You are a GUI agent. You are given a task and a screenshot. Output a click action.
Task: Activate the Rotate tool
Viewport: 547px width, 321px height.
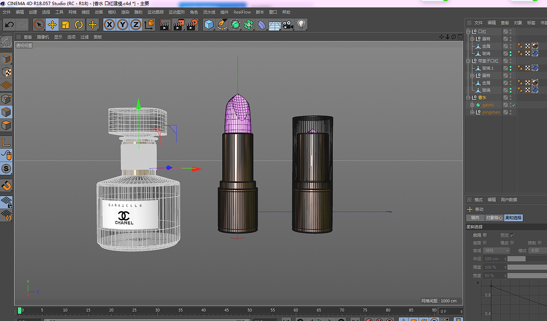point(79,25)
